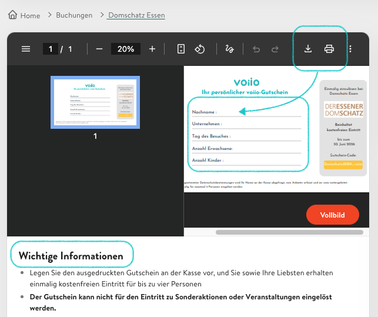Undo the last annotation
Viewport: 378px width, 317px height.
tap(256, 49)
